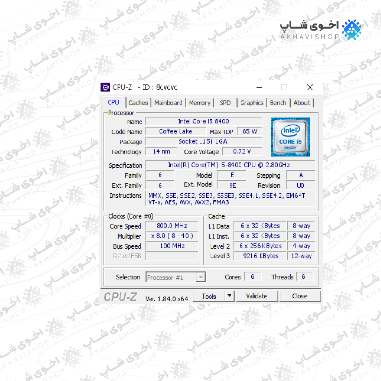
Task: Click the Intel Core i5 logo badge
Action: pyautogui.click(x=291, y=137)
